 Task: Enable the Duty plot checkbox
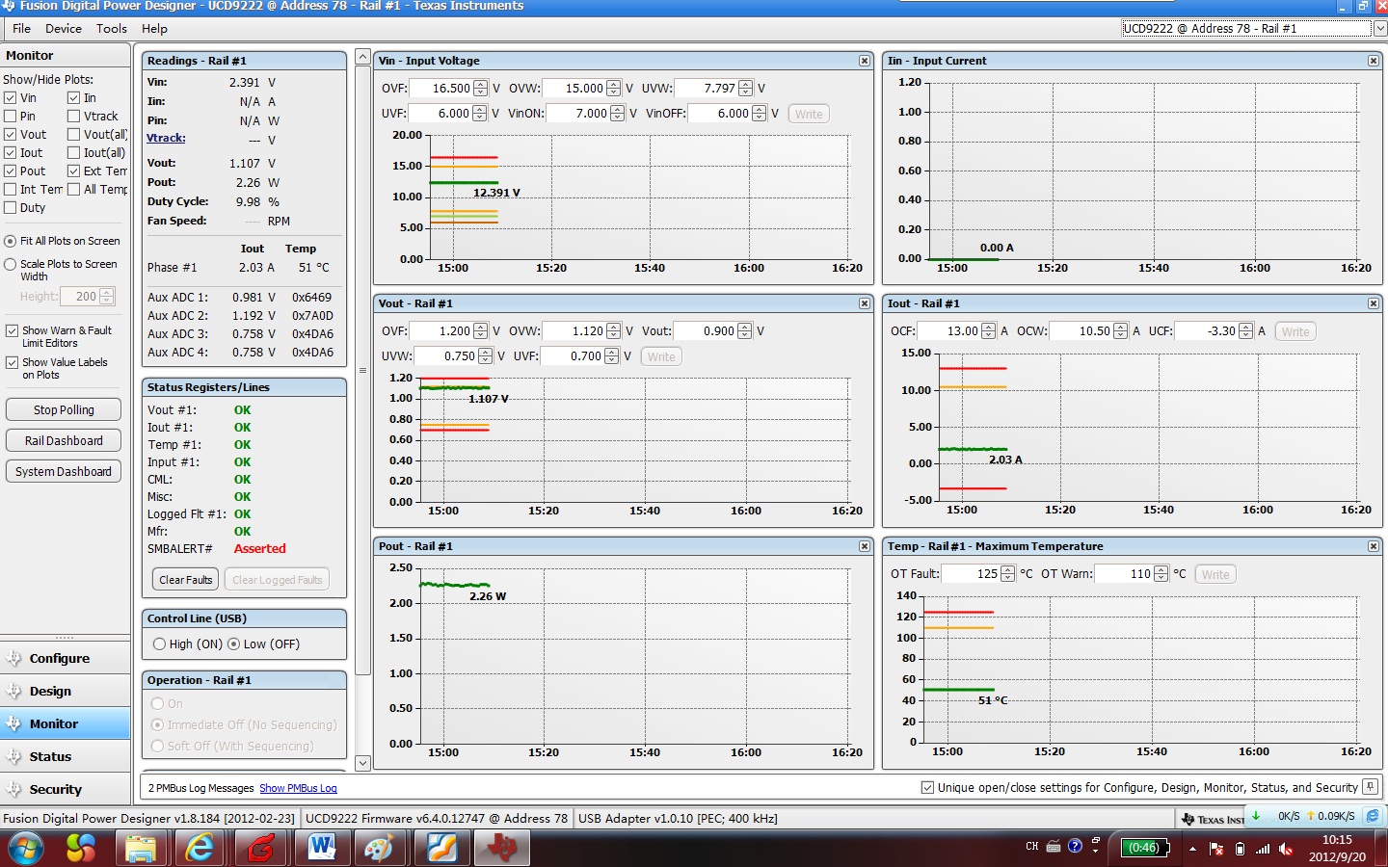[x=11, y=208]
